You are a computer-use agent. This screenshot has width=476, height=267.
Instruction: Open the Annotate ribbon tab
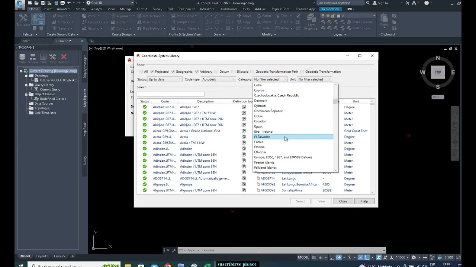point(63,9)
